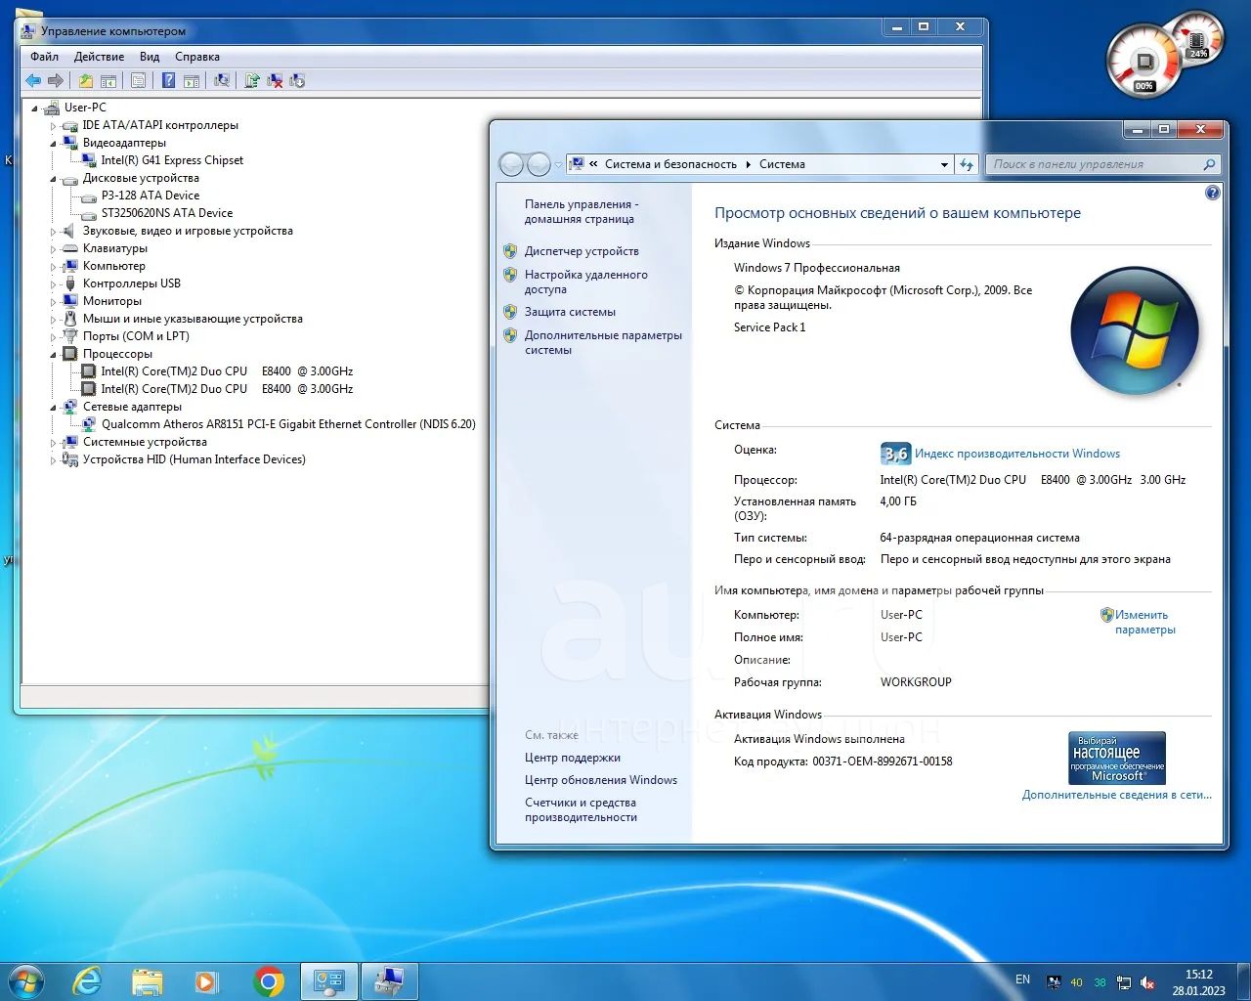Viewport: 1251px width, 1001px height.
Task: Open the Вид menu
Action: [x=150, y=57]
